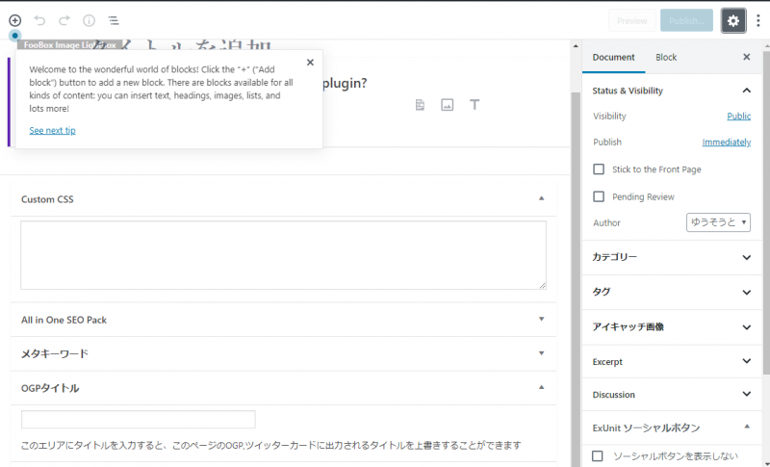Viewport: 770px width, 467px height.
Task: Check the ソーシャルボタンを表示しない box
Action: [x=599, y=455]
